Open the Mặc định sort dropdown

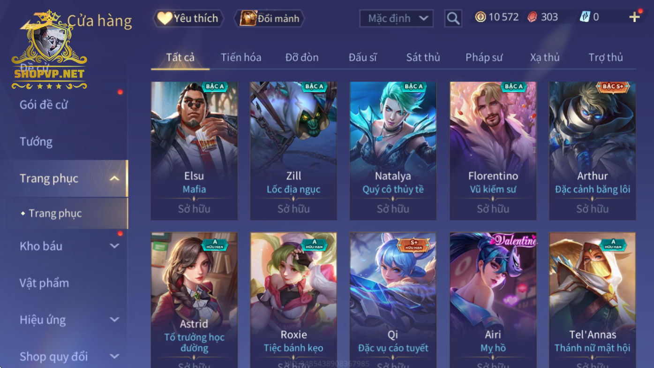click(397, 18)
